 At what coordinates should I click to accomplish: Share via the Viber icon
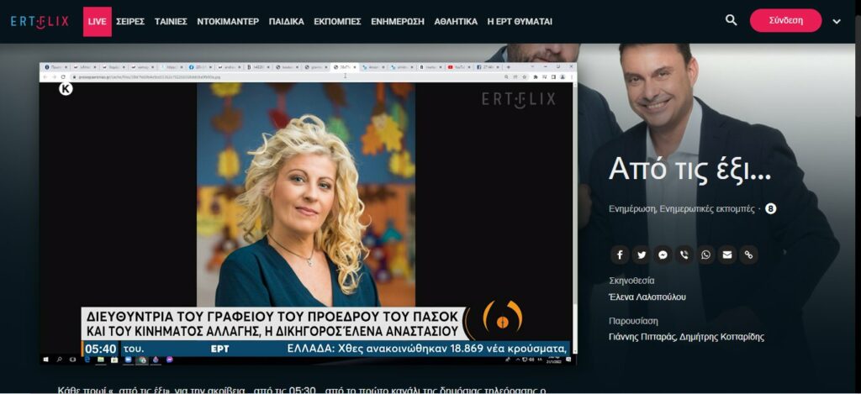coord(684,255)
